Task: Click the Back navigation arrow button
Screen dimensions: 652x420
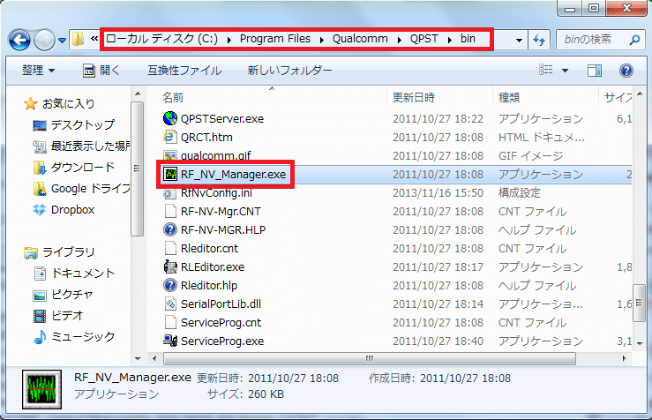Action: (x=19, y=40)
